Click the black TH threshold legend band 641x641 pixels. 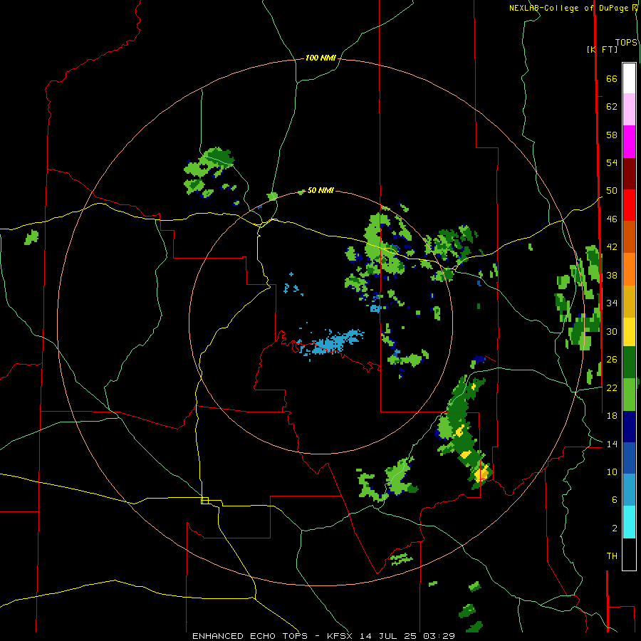[x=629, y=554]
